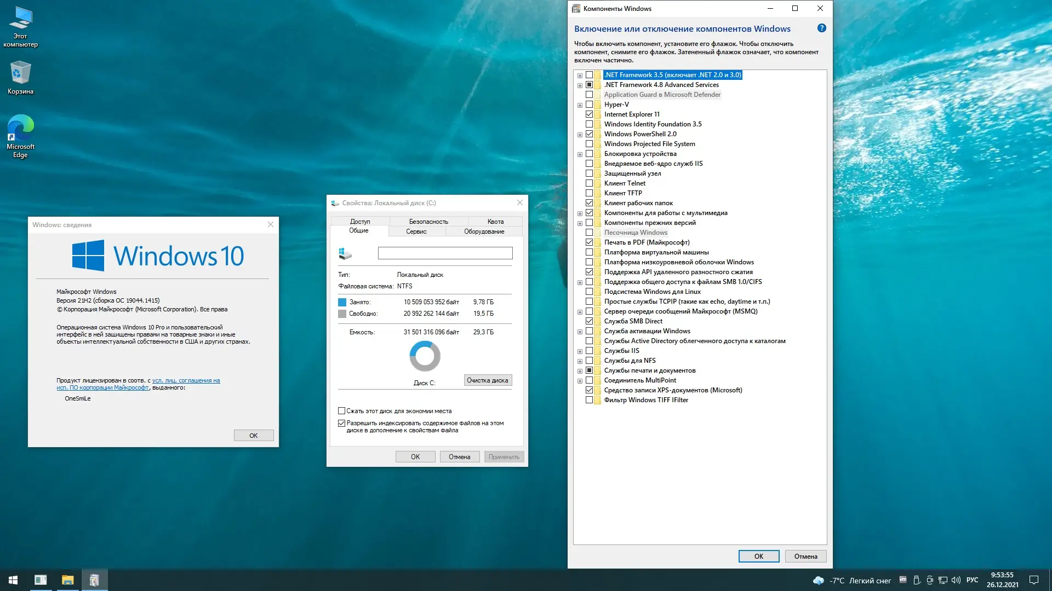Enable the Hyper-V checkbox
The width and height of the screenshot is (1052, 591).
(590, 105)
